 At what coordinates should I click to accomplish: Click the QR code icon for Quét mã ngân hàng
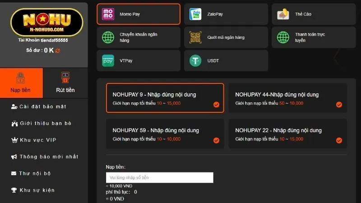click(x=195, y=37)
